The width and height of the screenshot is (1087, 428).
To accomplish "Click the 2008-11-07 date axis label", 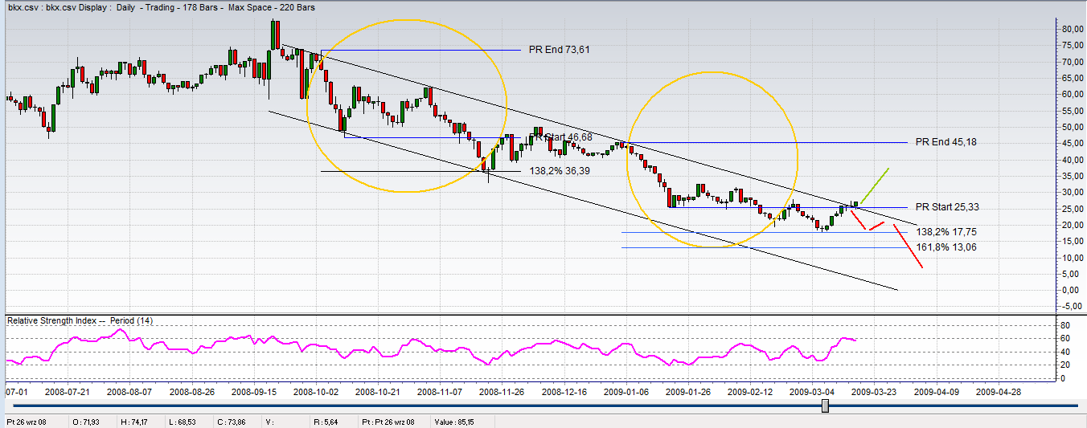I will pos(440,392).
